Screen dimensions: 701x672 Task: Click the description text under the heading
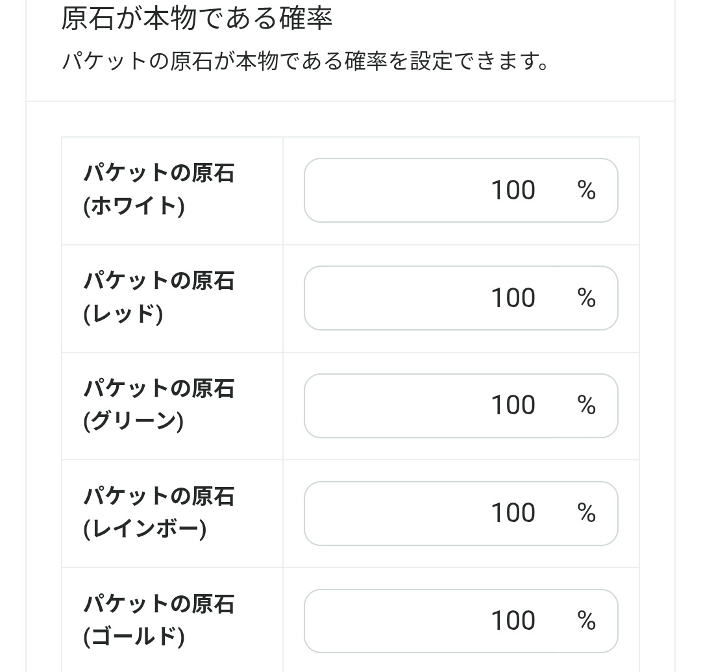click(x=305, y=62)
